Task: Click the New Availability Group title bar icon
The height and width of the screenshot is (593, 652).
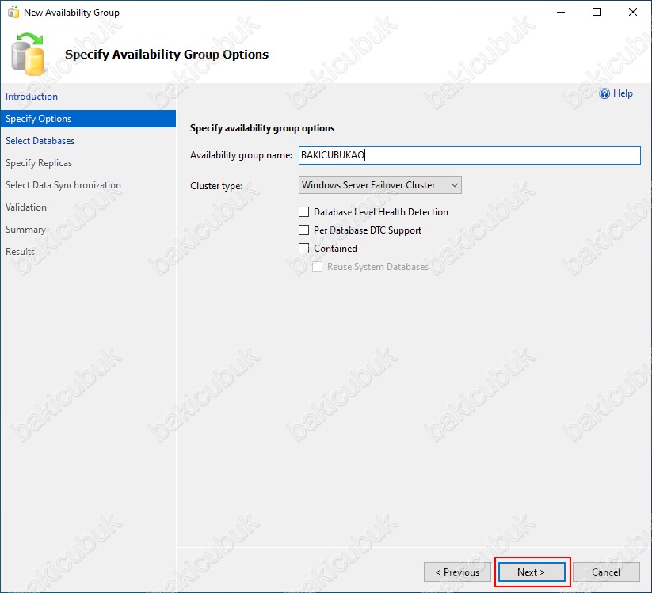Action: [13, 13]
